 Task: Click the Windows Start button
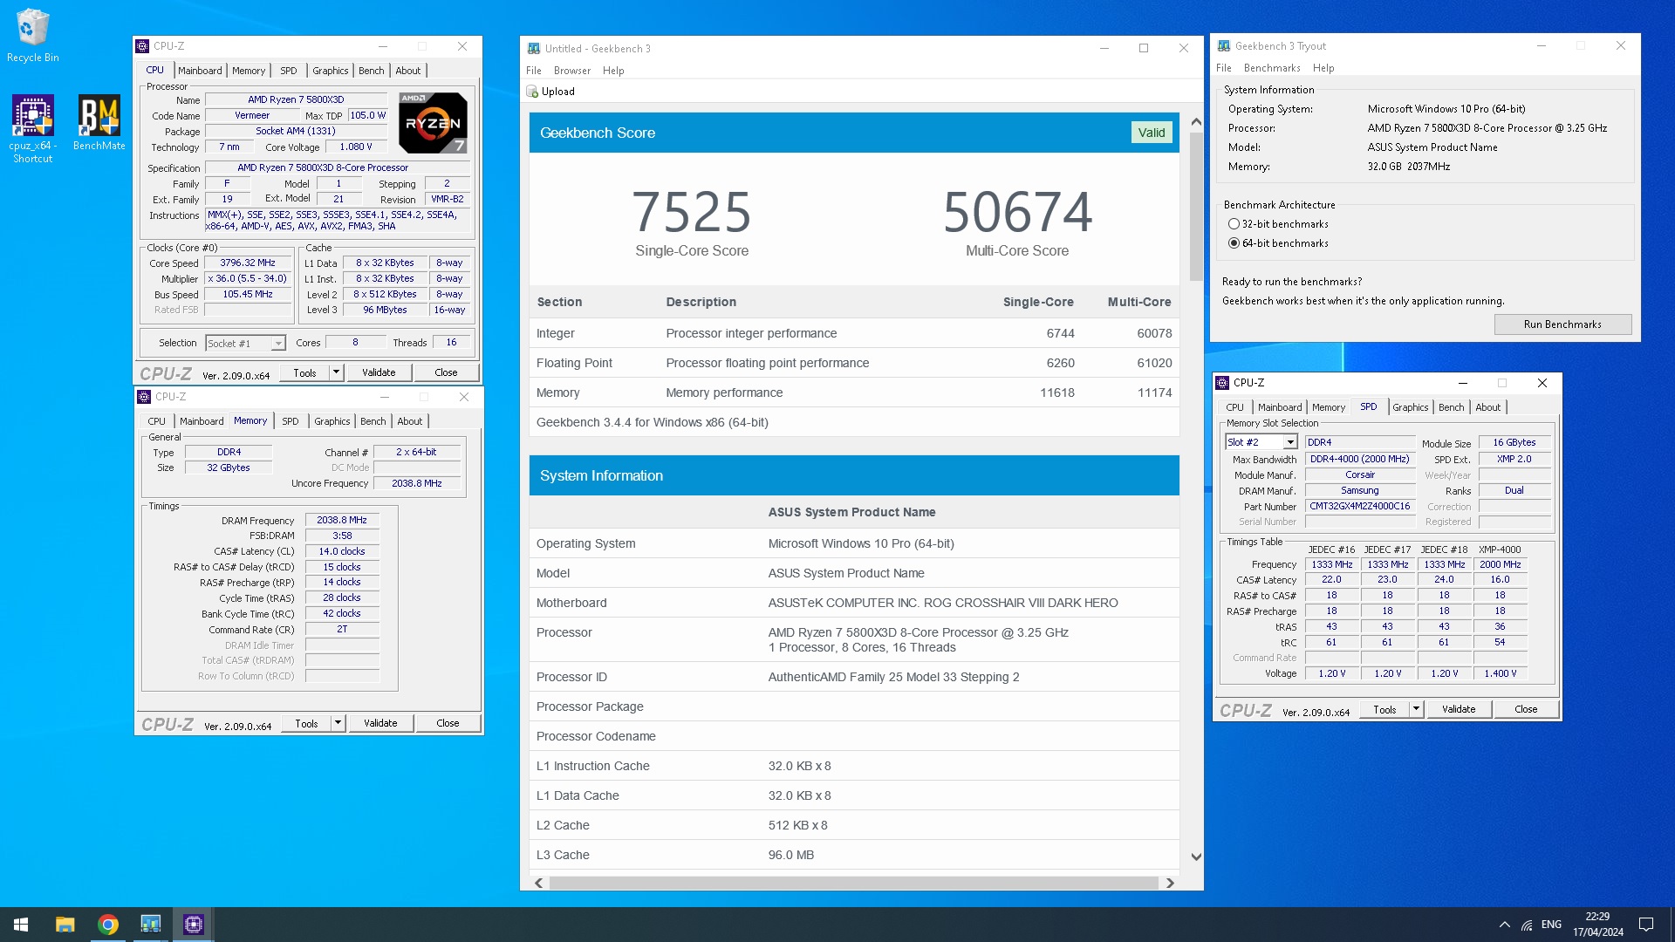point(21,925)
